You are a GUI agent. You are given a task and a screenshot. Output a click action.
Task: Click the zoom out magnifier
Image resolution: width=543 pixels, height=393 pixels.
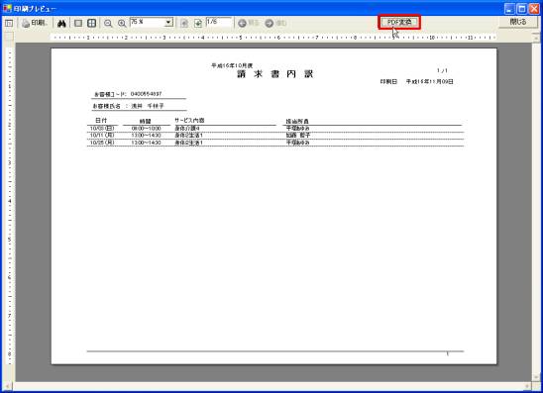pos(108,23)
